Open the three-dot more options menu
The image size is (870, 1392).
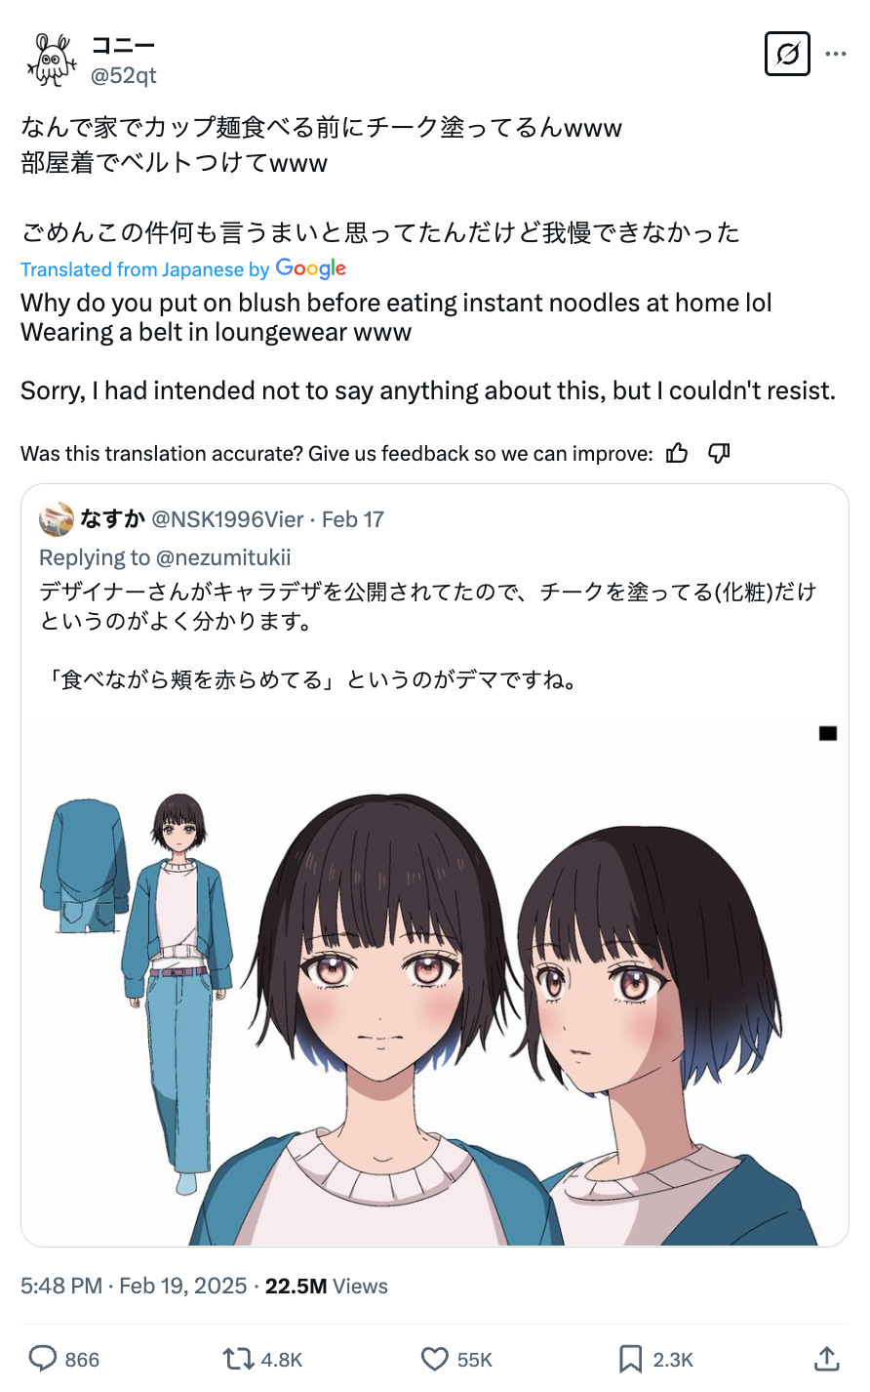pyautogui.click(x=836, y=55)
